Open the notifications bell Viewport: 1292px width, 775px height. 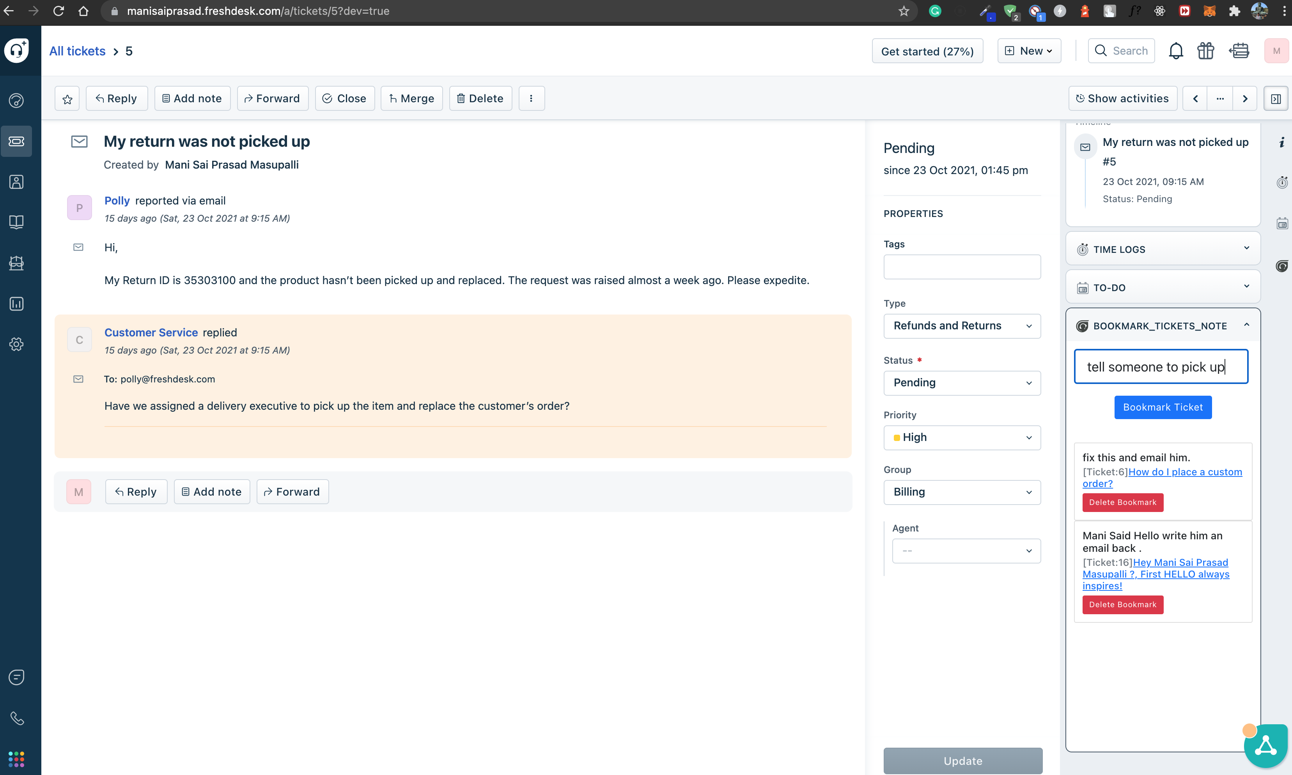click(1176, 51)
